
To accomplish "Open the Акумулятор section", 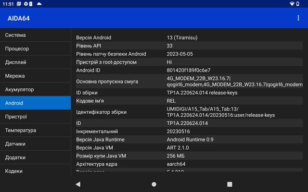I will pos(35,89).
